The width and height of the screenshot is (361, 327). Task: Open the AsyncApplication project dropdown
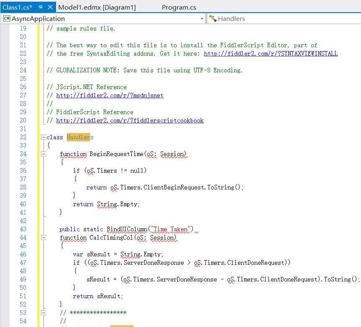pos(202,19)
